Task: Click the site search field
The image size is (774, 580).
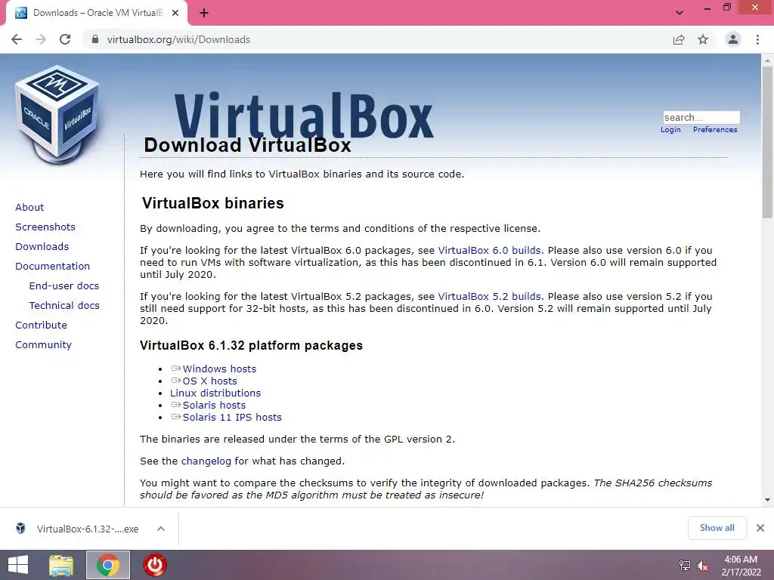Action: pyautogui.click(x=701, y=117)
